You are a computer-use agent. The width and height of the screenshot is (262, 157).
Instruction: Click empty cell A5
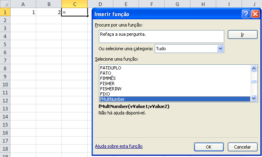coord(23,44)
